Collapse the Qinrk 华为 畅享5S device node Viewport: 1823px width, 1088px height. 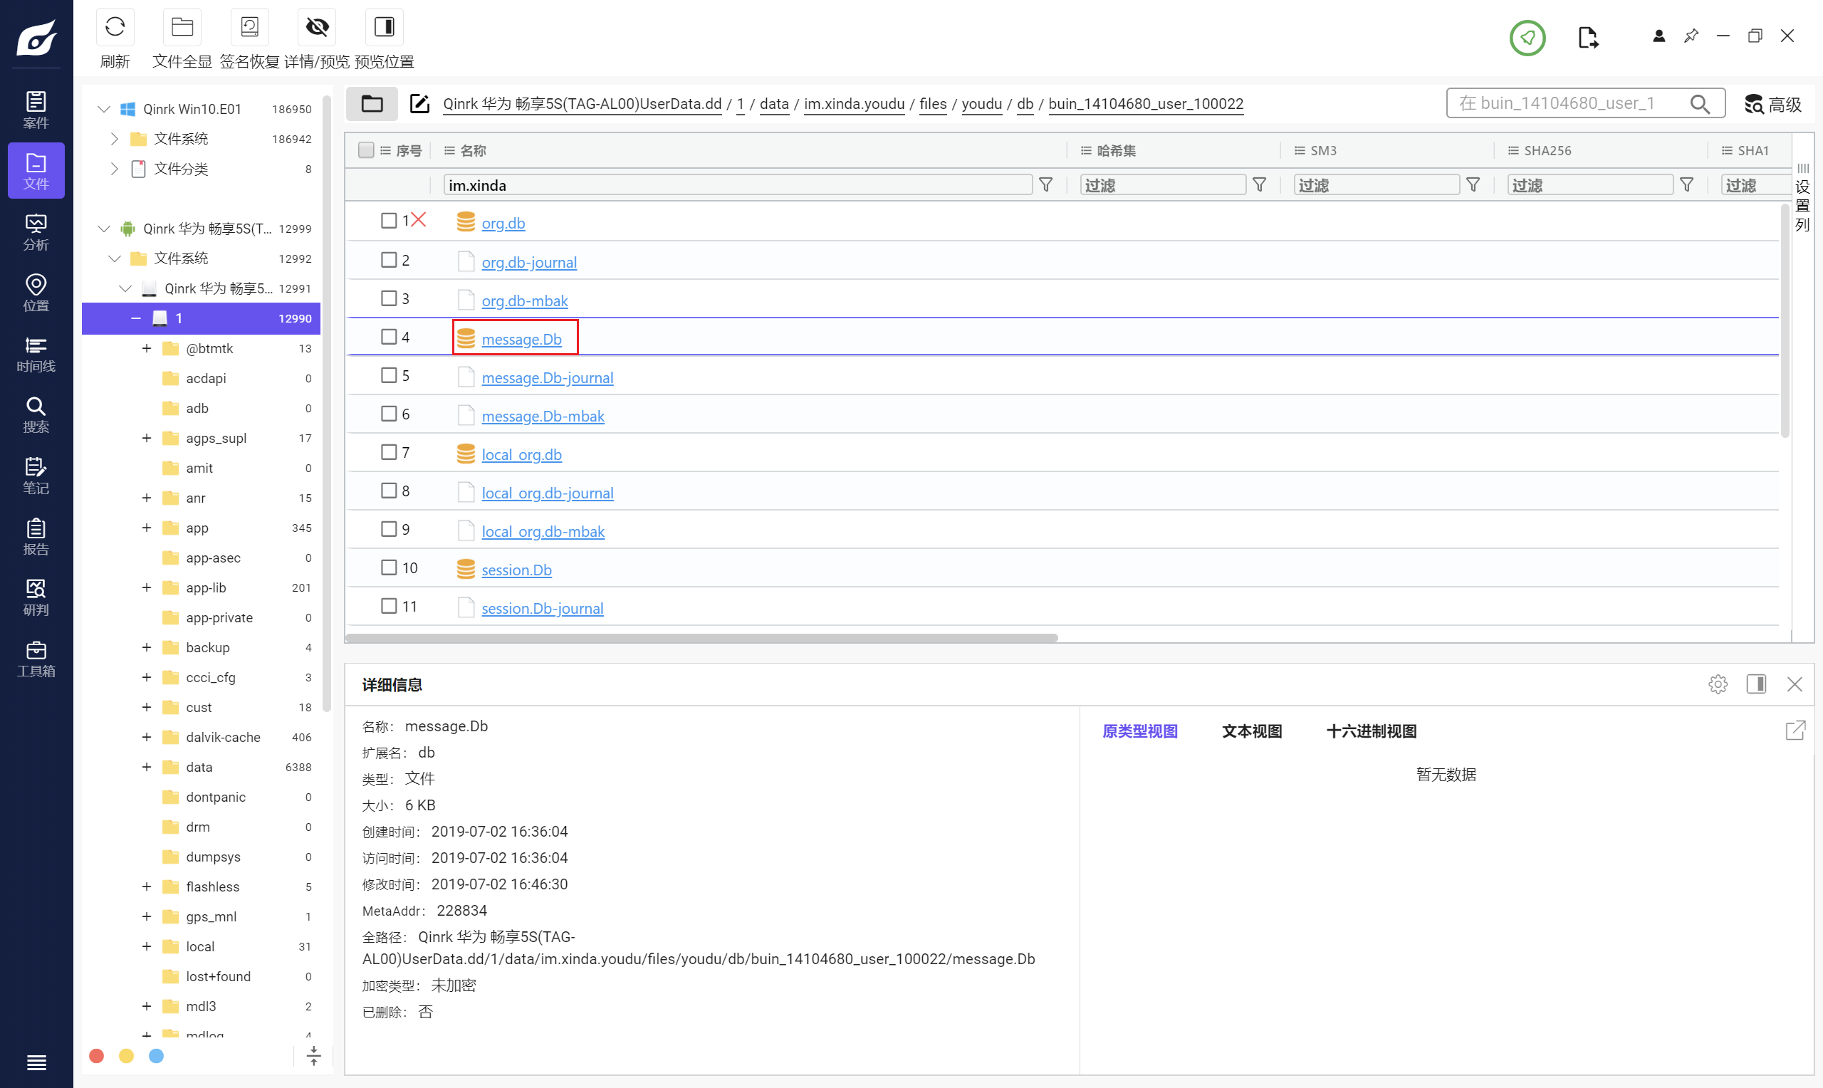tap(104, 229)
